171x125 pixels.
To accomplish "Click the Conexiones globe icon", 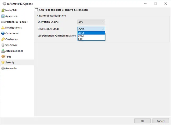I will 3,33.
